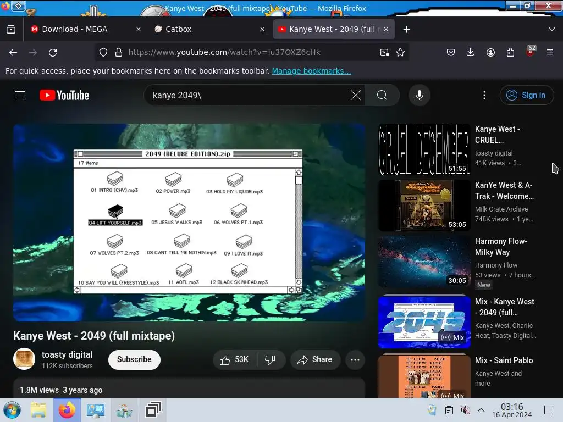Open the Windows Start button
The image size is (563, 422).
[x=12, y=410]
